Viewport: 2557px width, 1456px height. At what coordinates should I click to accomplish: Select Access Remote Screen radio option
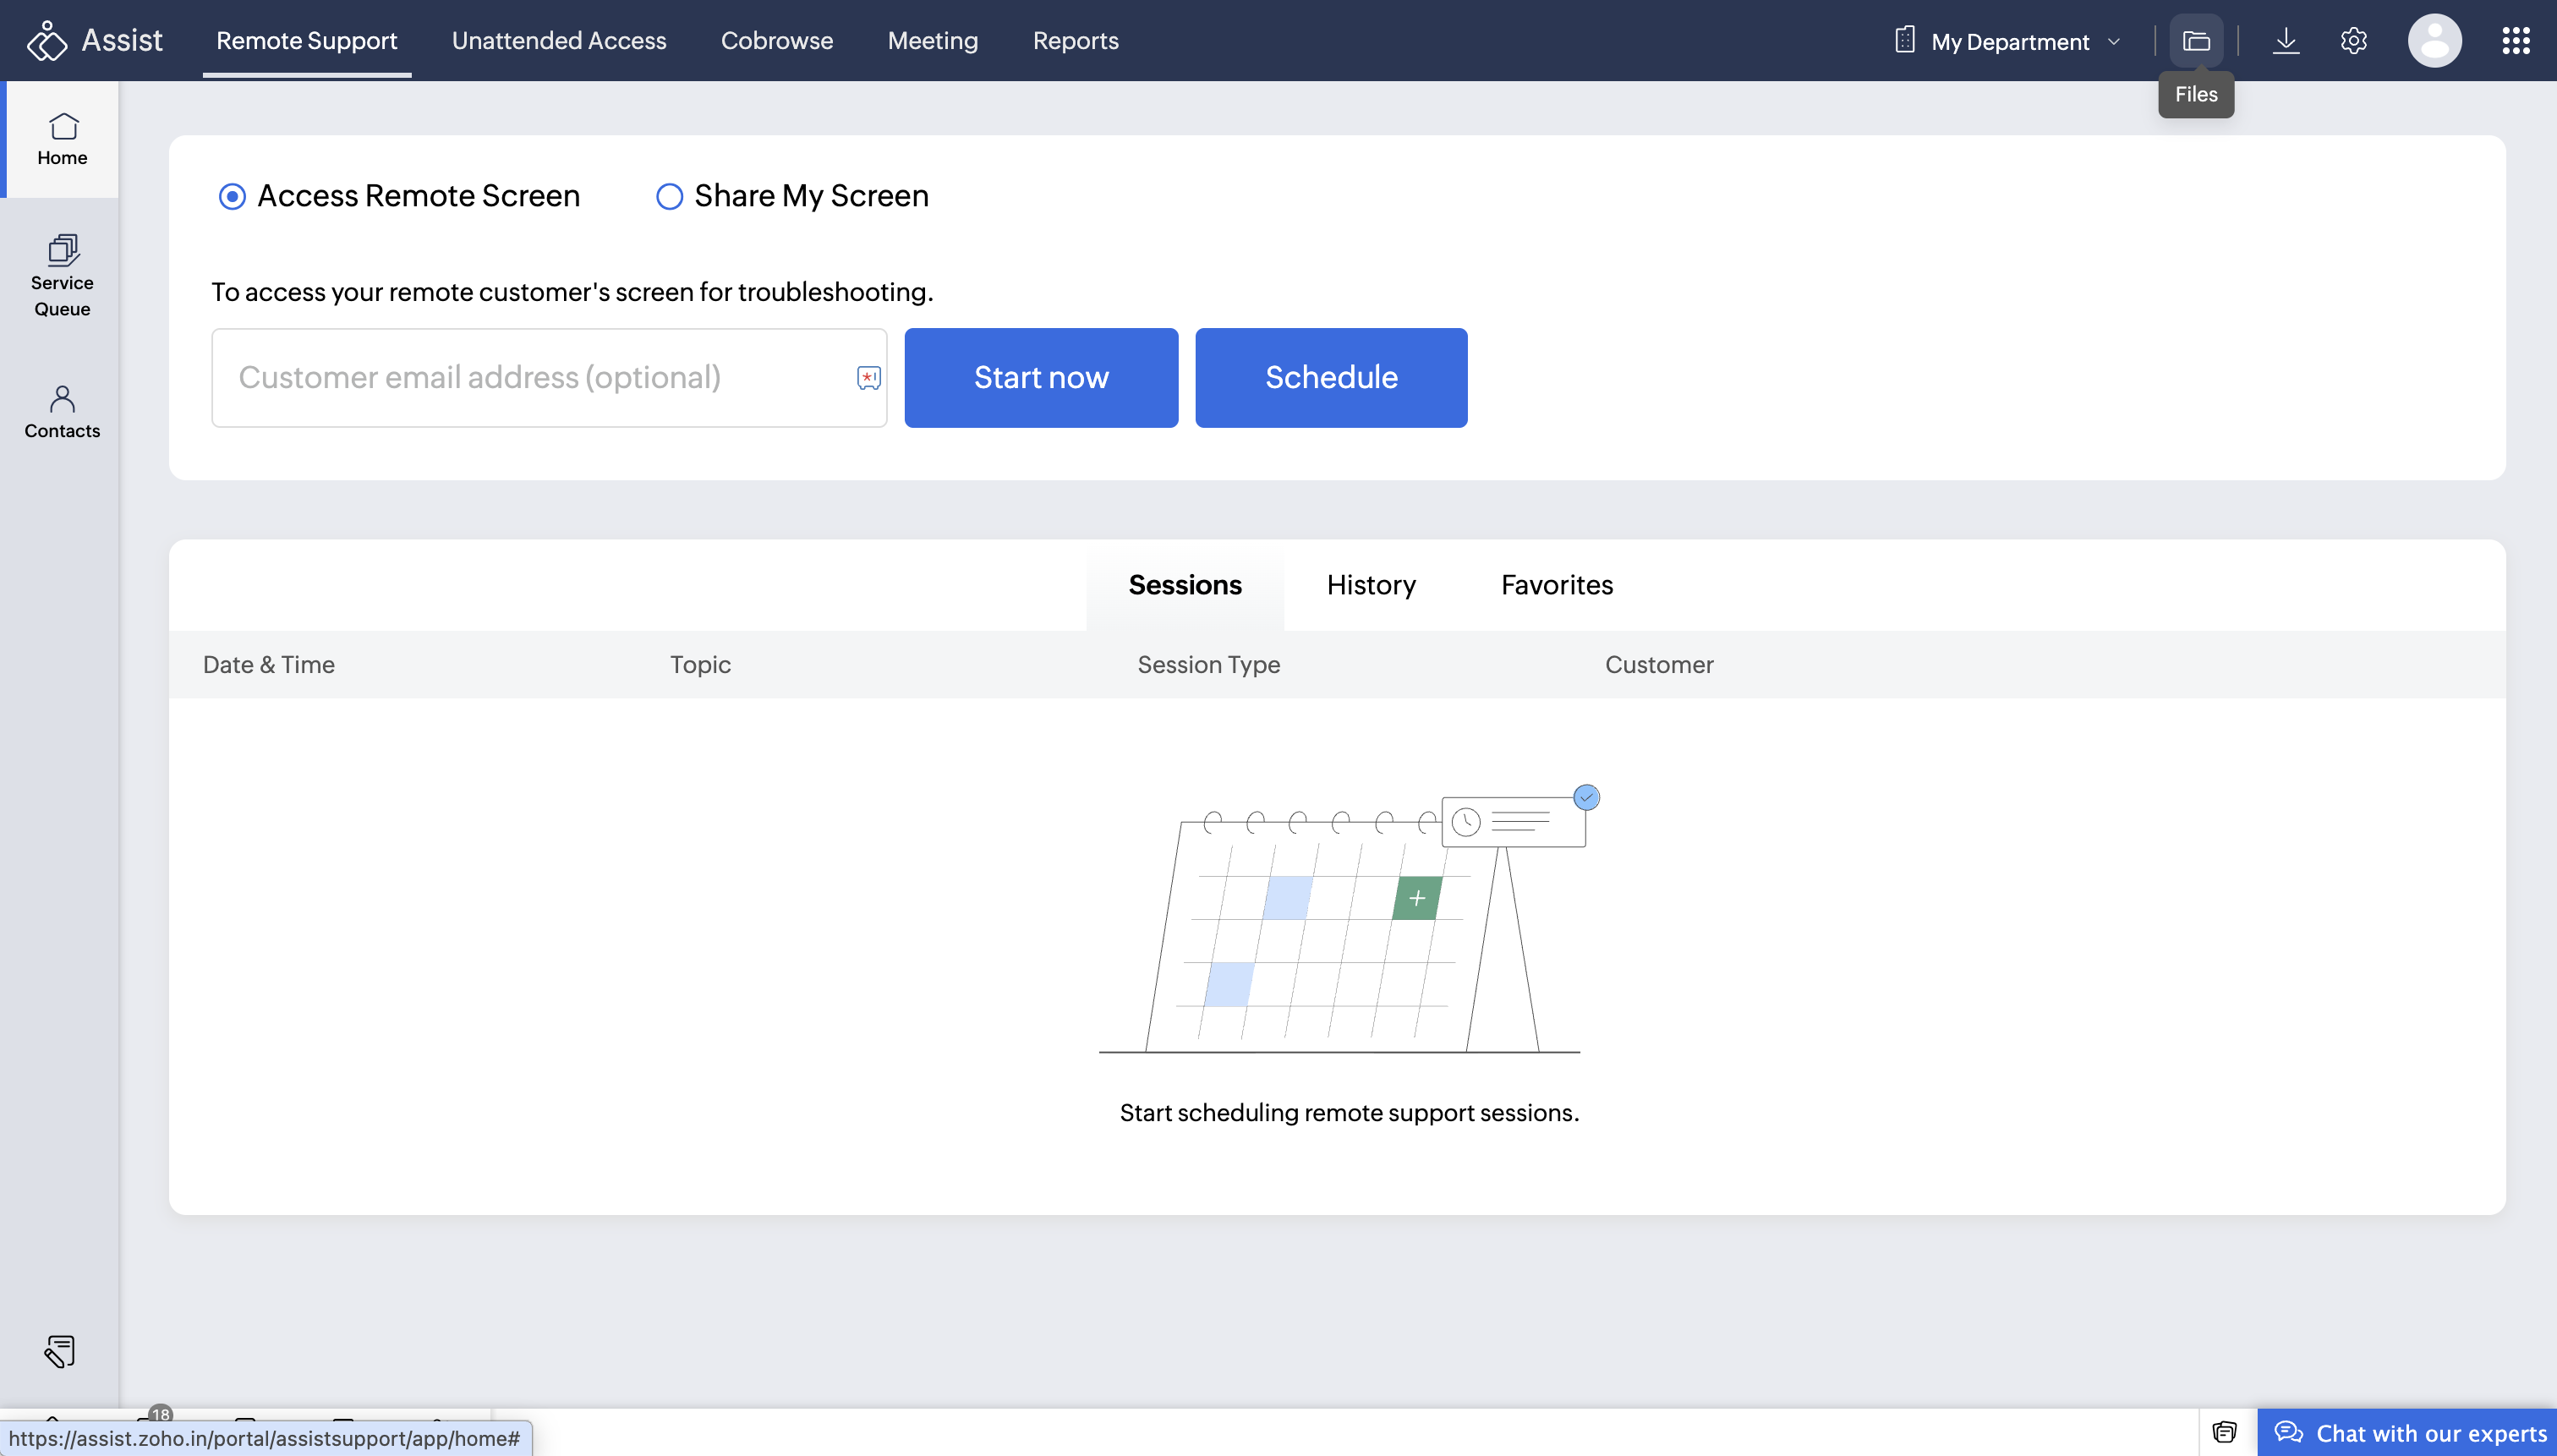pos(232,196)
